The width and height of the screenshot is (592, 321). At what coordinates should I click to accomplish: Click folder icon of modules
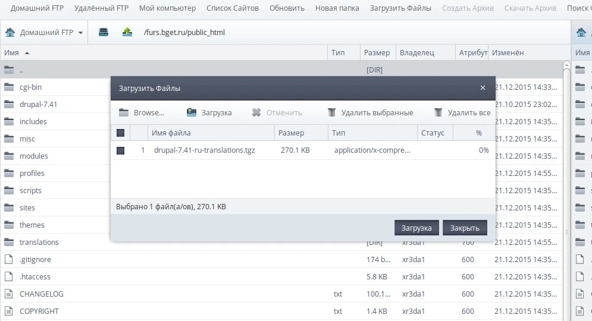9,156
